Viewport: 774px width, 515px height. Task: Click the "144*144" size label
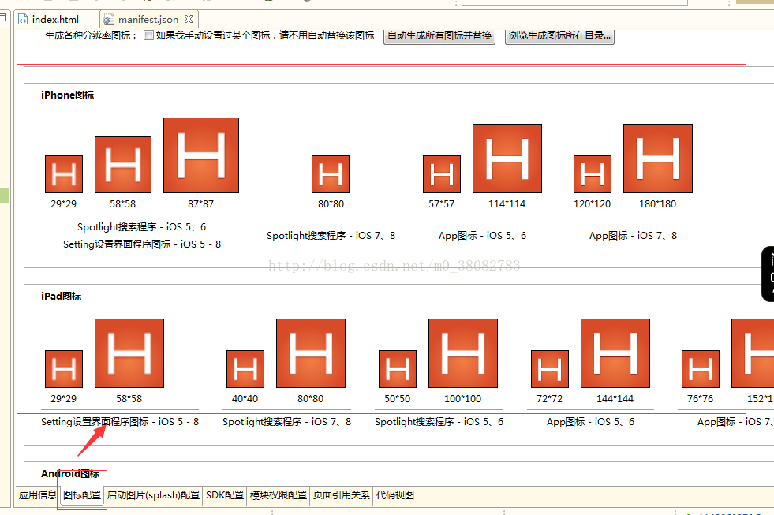click(x=615, y=398)
